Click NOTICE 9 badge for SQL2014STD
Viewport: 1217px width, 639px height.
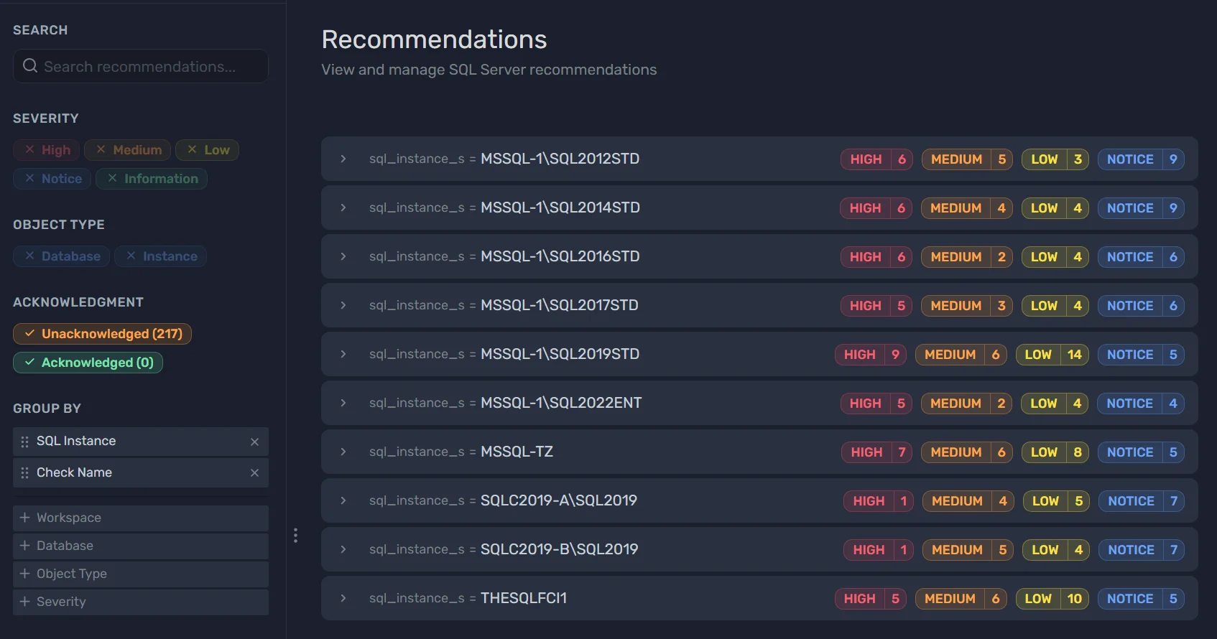(1141, 208)
